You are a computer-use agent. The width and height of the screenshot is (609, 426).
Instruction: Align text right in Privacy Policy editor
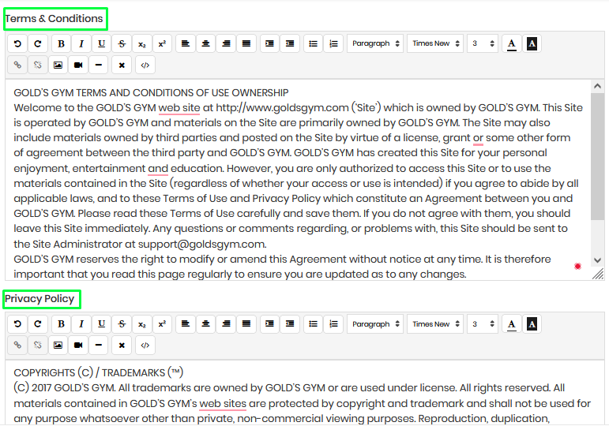click(x=226, y=324)
